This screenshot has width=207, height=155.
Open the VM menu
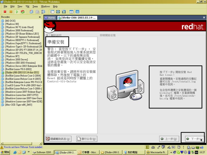(27, 6)
